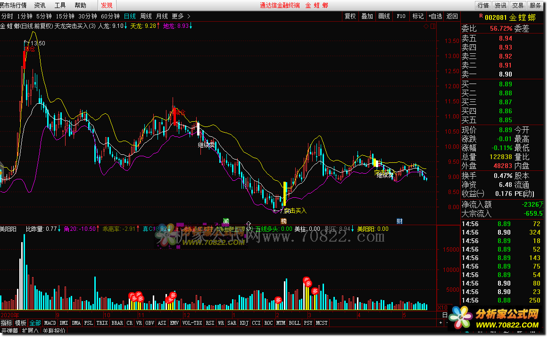Click the up-down arrow on the pane divider
The image size is (548, 337).
(x=249, y=225)
